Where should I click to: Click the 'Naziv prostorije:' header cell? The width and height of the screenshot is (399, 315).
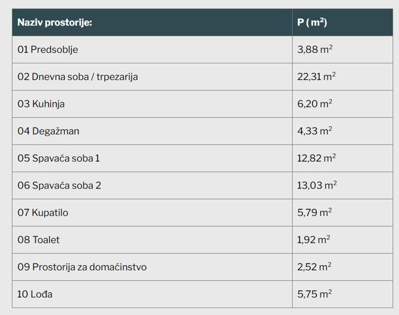tap(152, 22)
